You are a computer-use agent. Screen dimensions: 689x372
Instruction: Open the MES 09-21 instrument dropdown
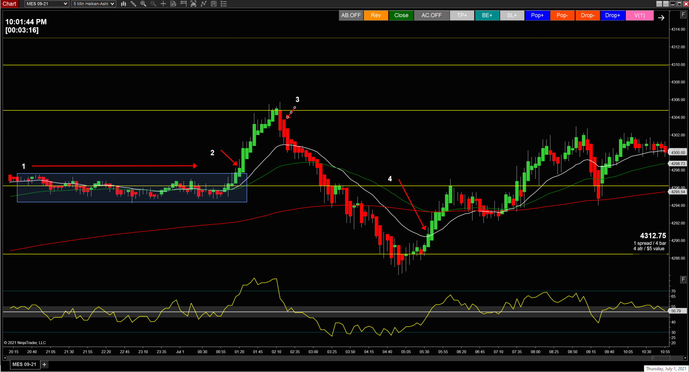(47, 4)
